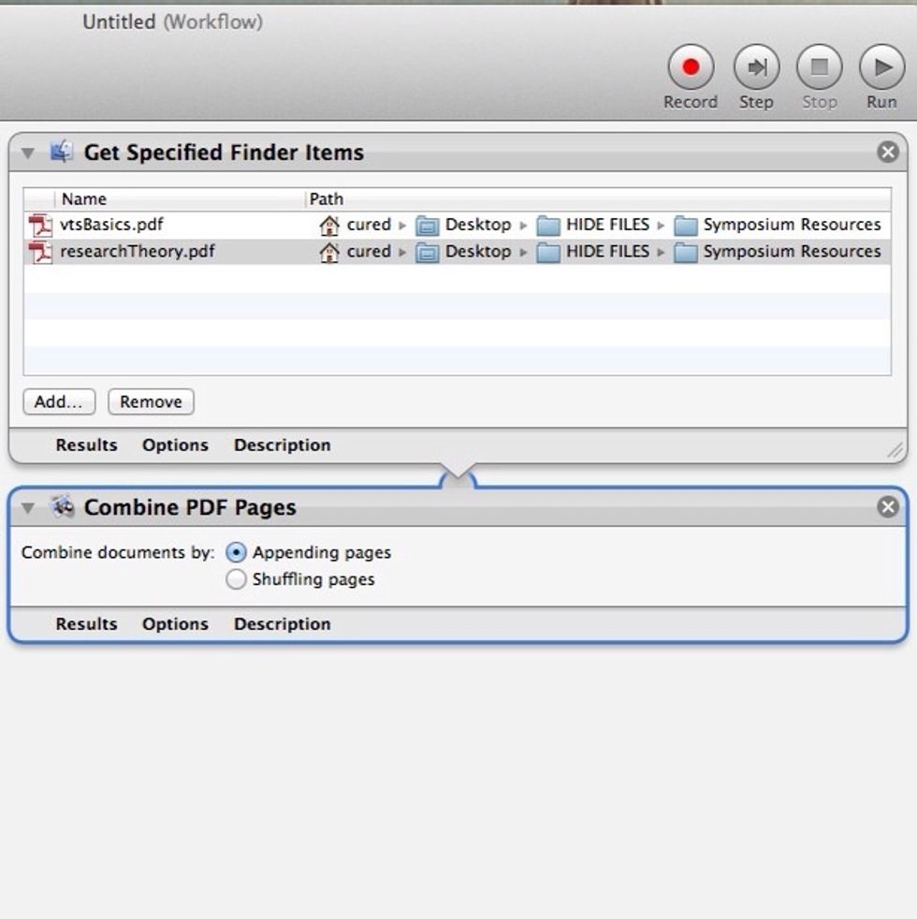The image size is (917, 919).
Task: Open Results tab of Get Specified Finder Items
Action: click(87, 445)
